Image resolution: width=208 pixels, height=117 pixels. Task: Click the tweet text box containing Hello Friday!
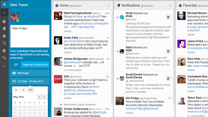click(x=30, y=36)
